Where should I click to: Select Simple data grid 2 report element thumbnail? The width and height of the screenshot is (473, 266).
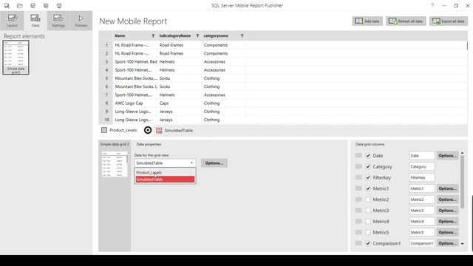[x=16, y=58]
